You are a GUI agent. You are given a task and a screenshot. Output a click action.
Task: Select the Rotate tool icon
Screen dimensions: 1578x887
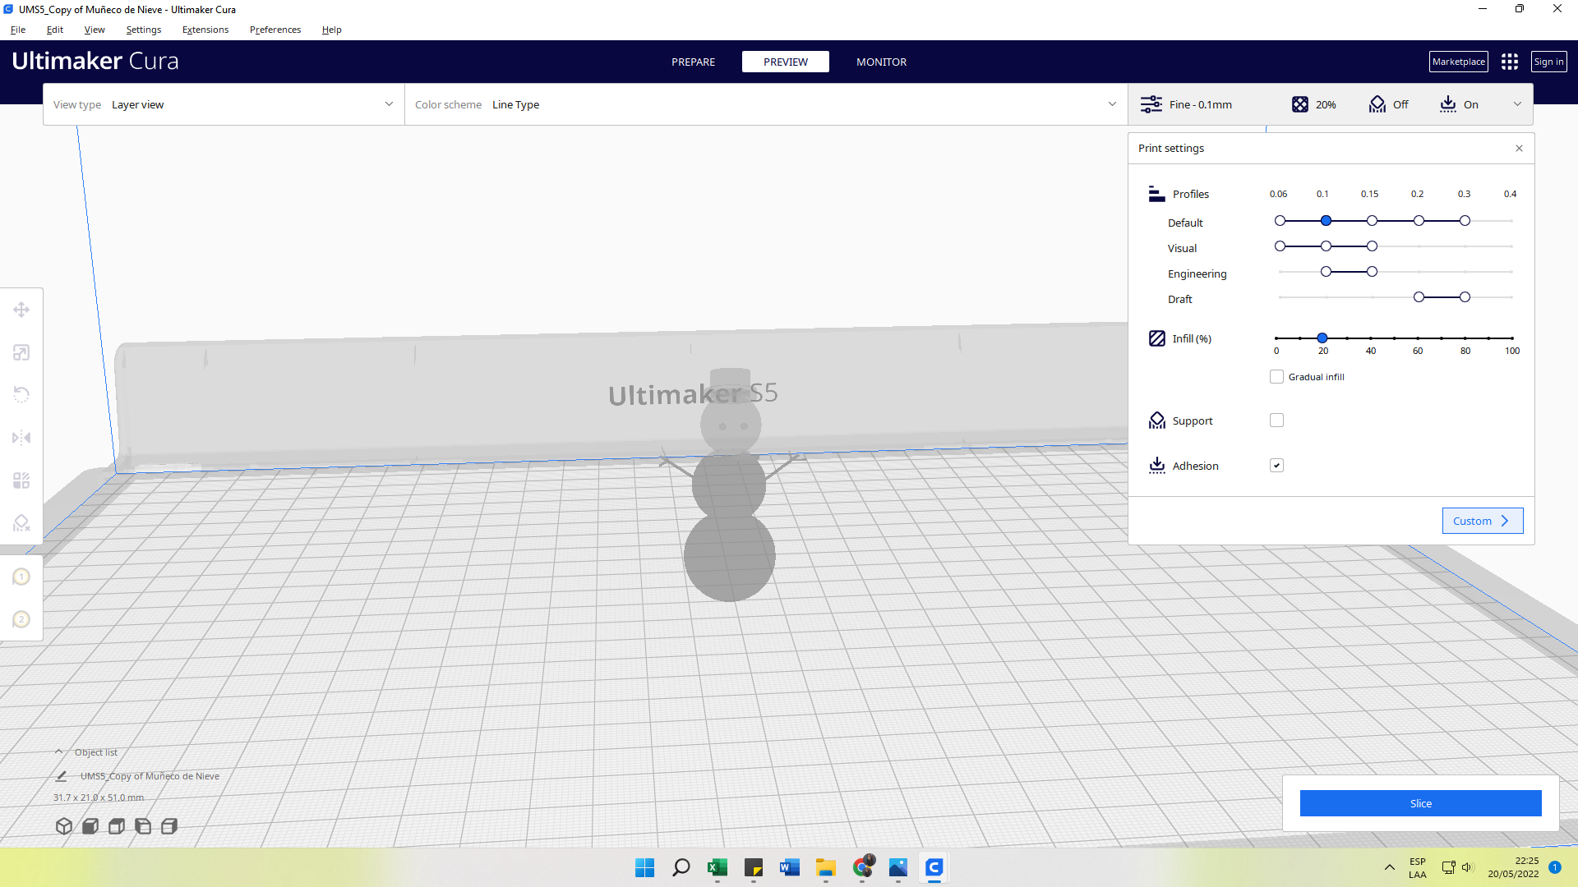[21, 395]
